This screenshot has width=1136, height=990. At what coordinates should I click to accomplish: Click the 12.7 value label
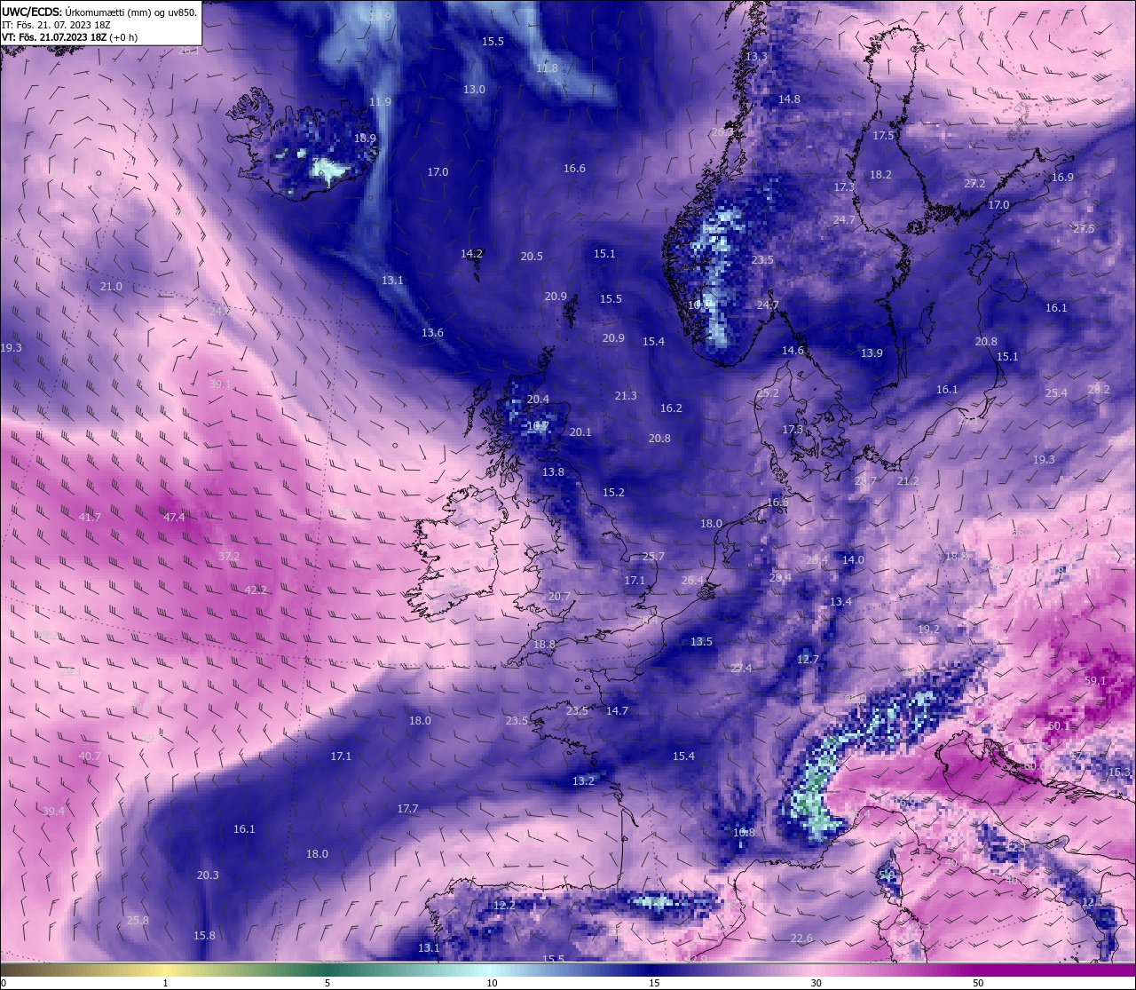tap(808, 660)
